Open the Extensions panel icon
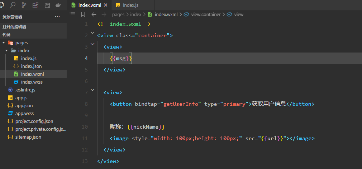362x169 pixels. click(x=35, y=5)
